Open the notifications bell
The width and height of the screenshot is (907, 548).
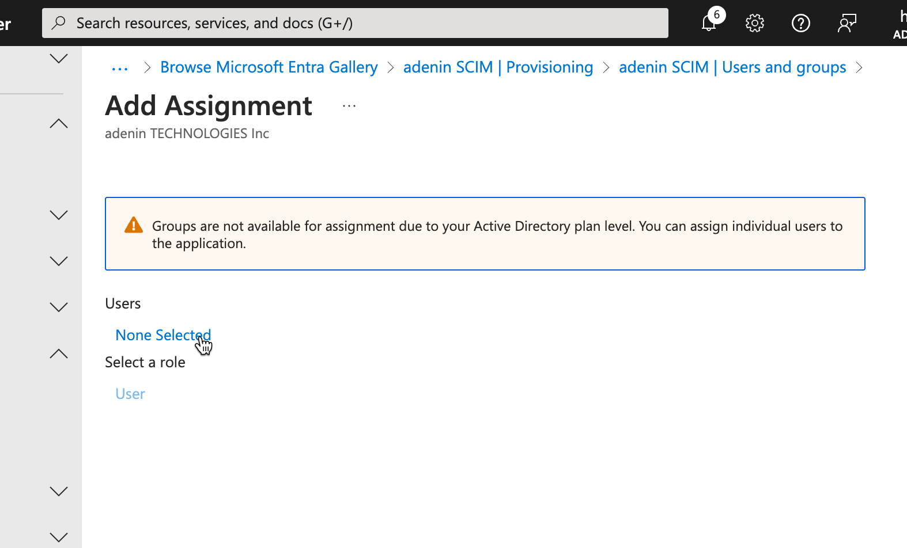point(709,23)
